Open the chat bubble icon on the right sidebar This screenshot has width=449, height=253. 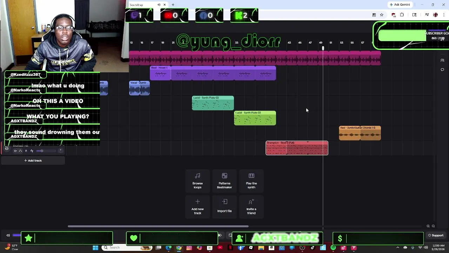pos(442,70)
